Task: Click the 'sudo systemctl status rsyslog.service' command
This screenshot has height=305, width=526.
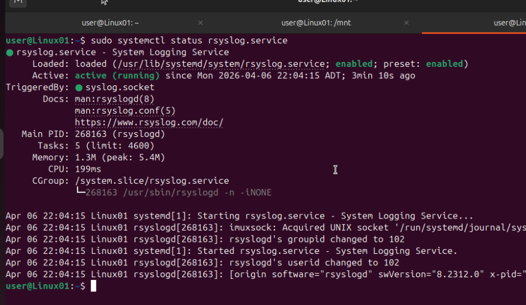Action: (189, 41)
